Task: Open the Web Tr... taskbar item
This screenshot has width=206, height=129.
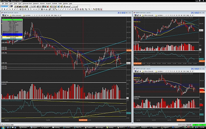Action: [x=78, y=127]
